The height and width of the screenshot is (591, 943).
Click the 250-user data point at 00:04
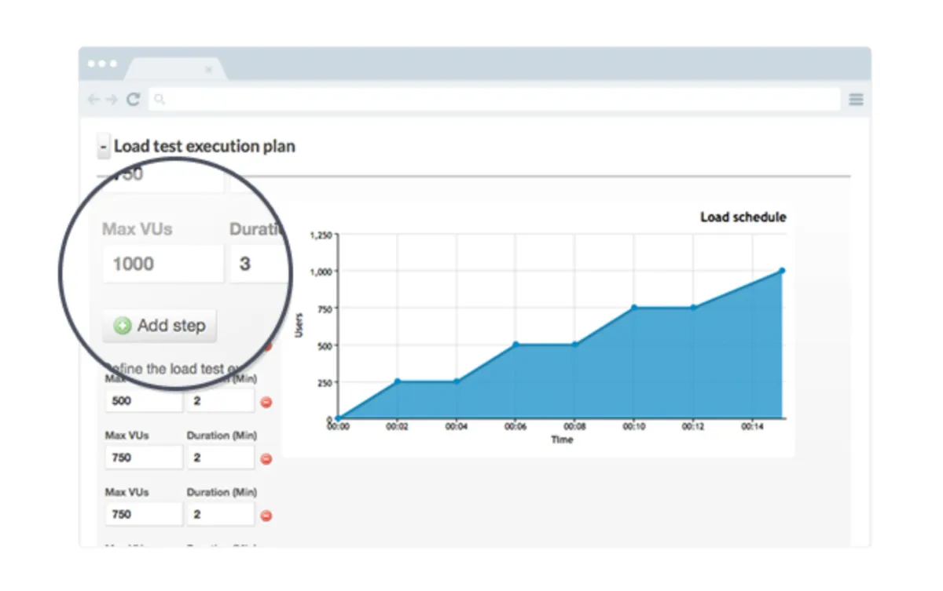pyautogui.click(x=457, y=381)
